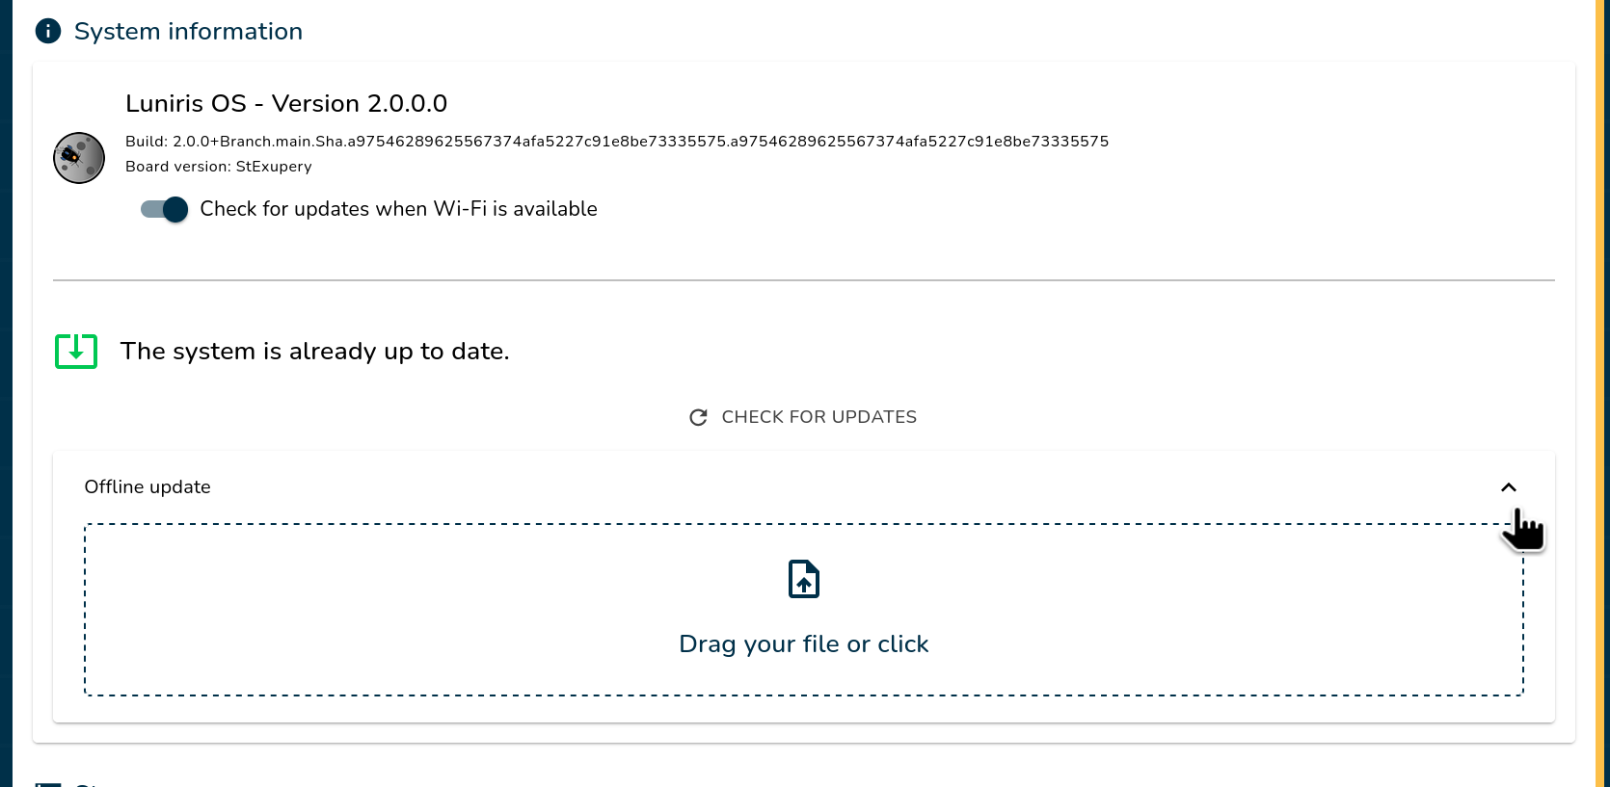The image size is (1610, 787).
Task: Click the 'Check for updates when Wi-Fi is available' label
Action: click(398, 209)
